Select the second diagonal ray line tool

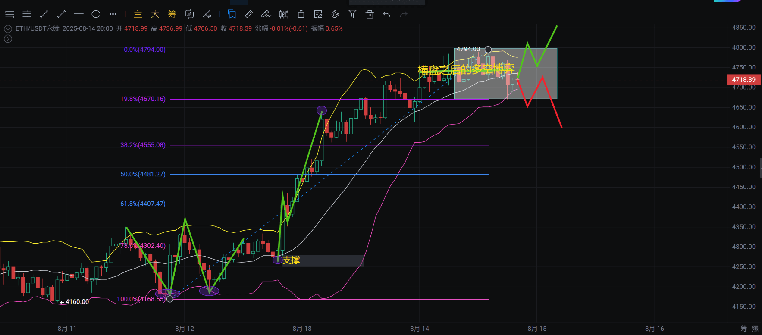[61, 14]
